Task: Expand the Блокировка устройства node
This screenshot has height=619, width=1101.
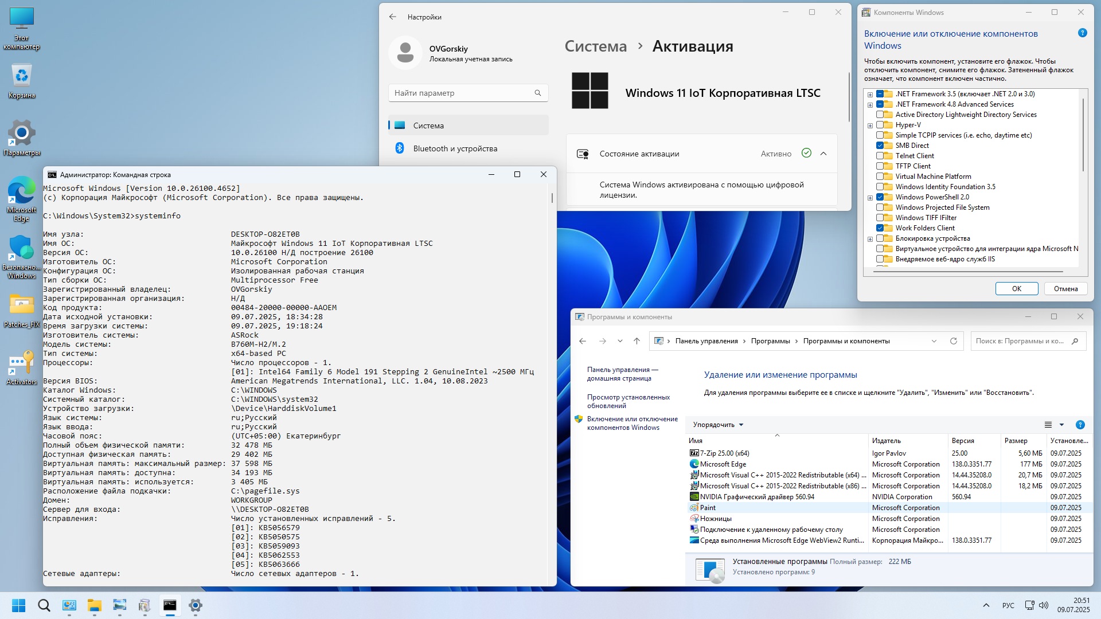Action: [870, 239]
